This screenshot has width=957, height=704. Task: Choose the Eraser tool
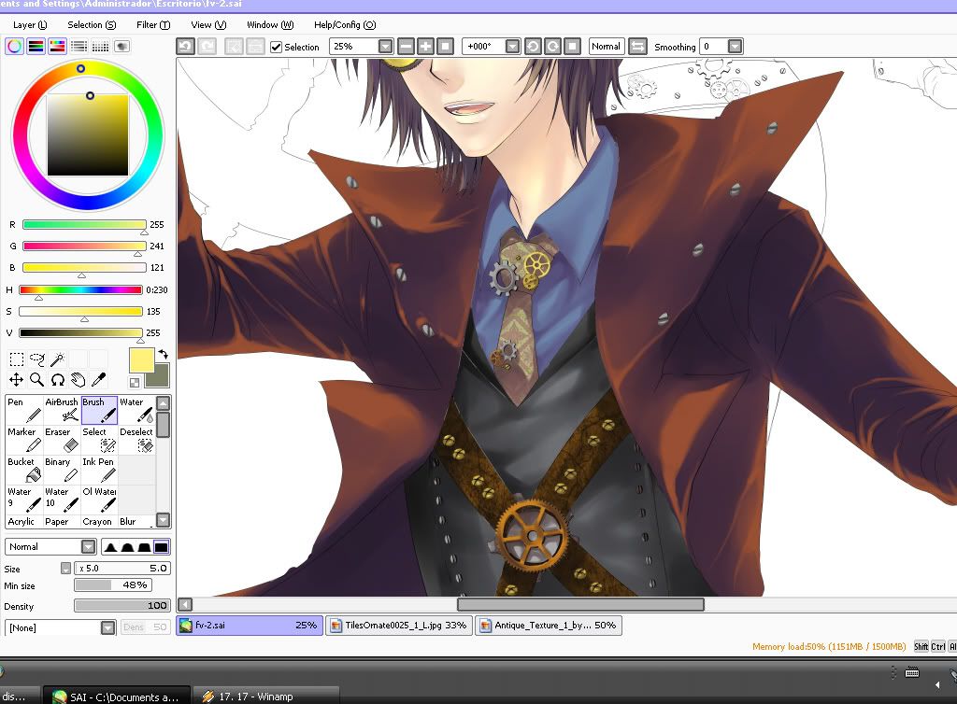click(62, 440)
